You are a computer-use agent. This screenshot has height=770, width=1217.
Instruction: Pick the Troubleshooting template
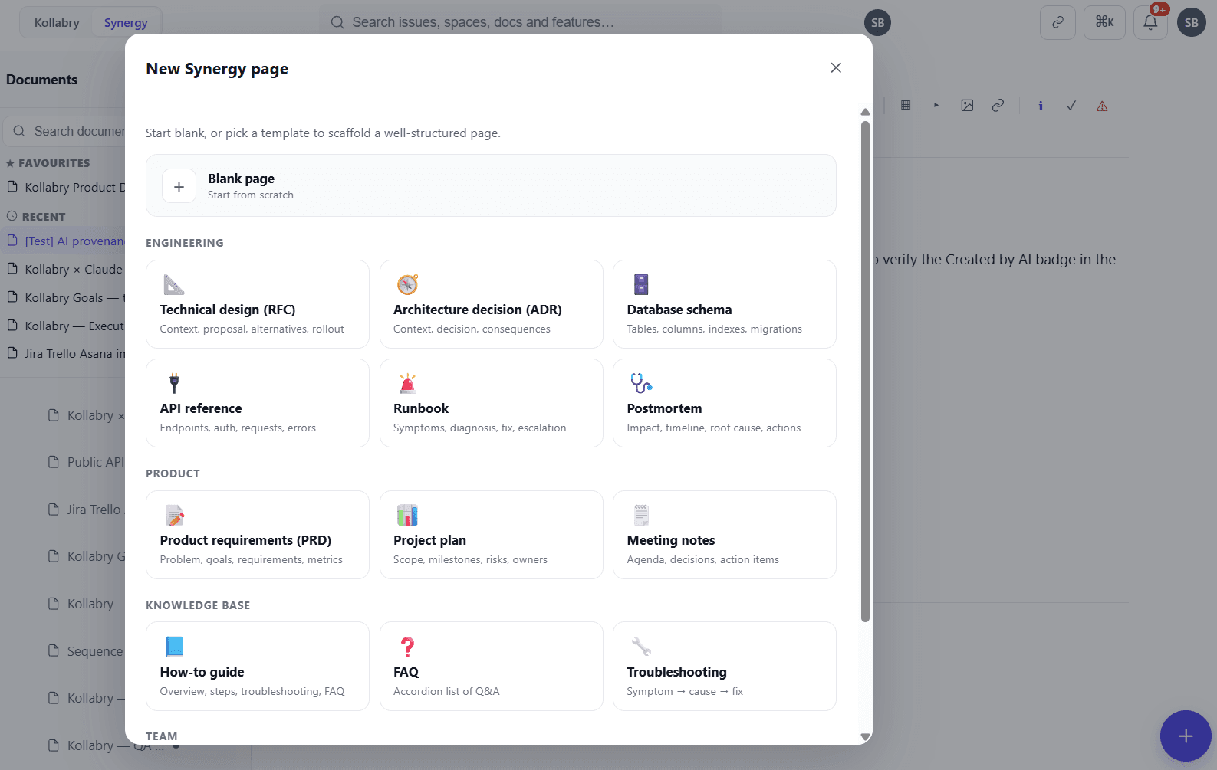tap(725, 667)
